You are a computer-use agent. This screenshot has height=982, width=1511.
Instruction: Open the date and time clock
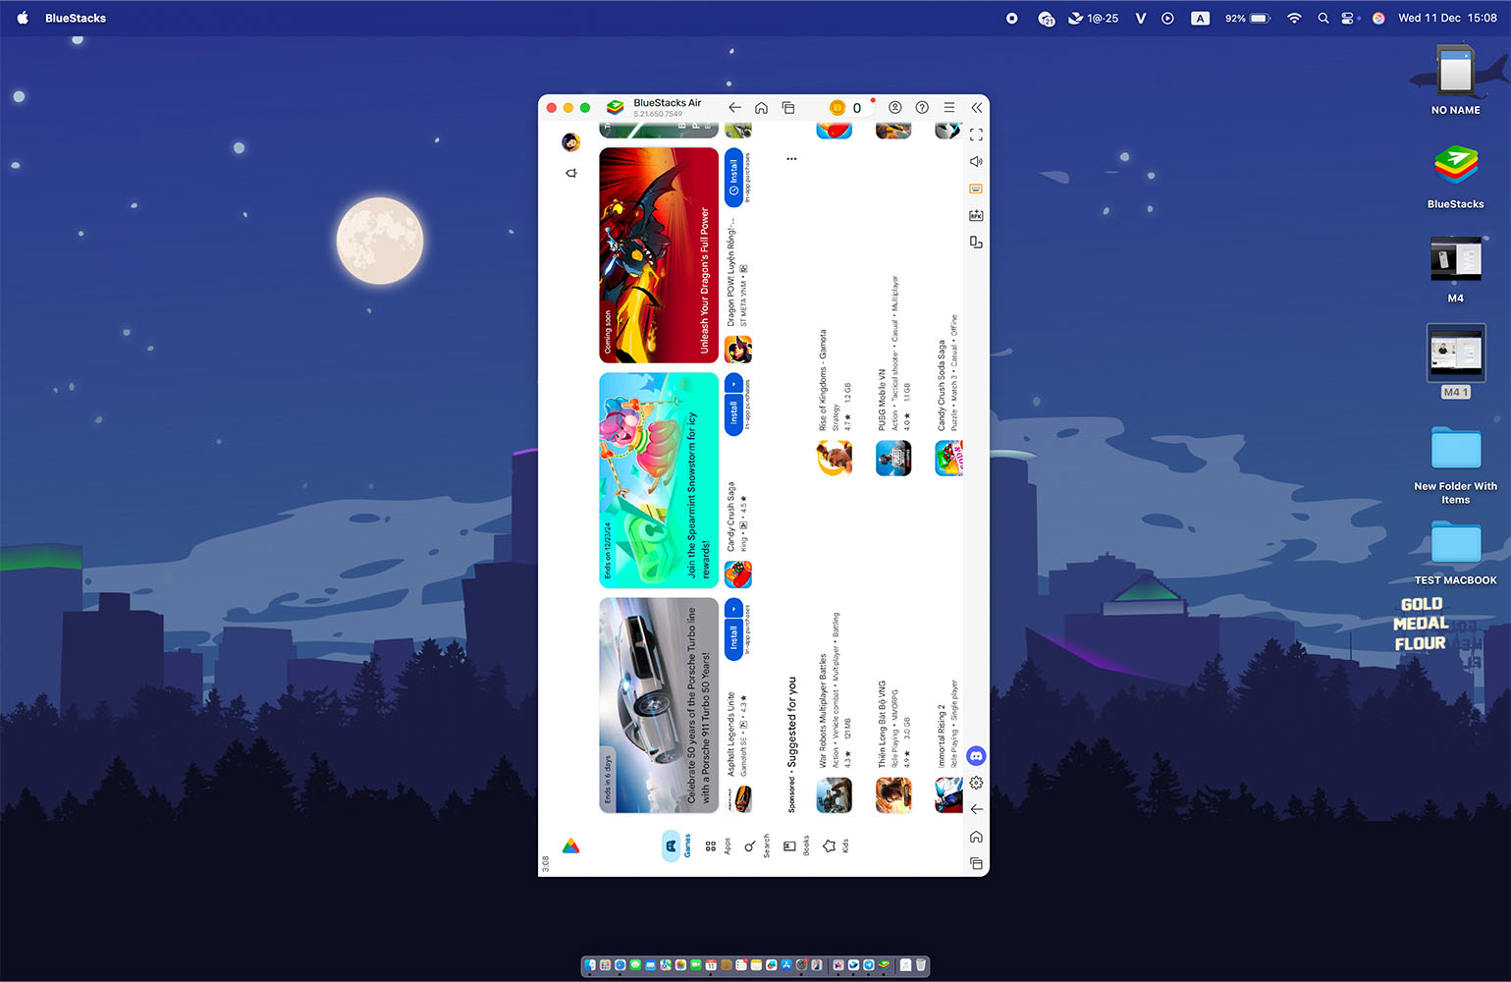pos(1447,18)
